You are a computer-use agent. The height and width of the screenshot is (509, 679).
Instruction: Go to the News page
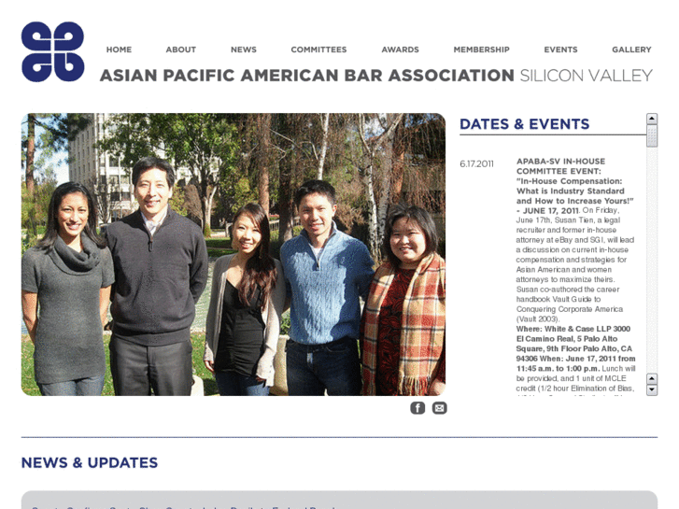coord(244,49)
